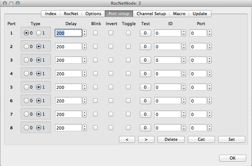This screenshot has width=252, height=166.
Task: Enable Toggle for port 3
Action: [128, 60]
